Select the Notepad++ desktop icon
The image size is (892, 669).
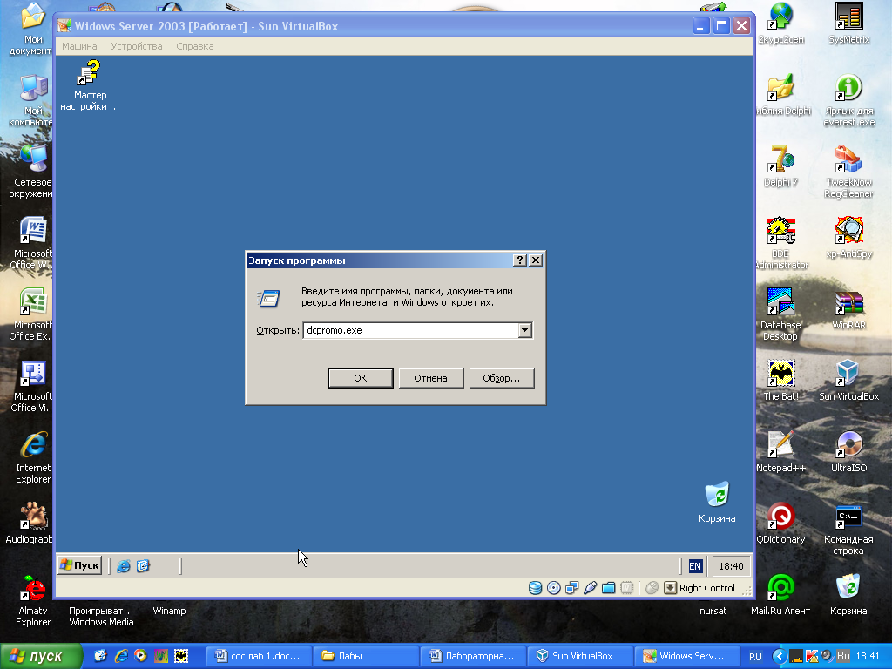[x=780, y=452]
